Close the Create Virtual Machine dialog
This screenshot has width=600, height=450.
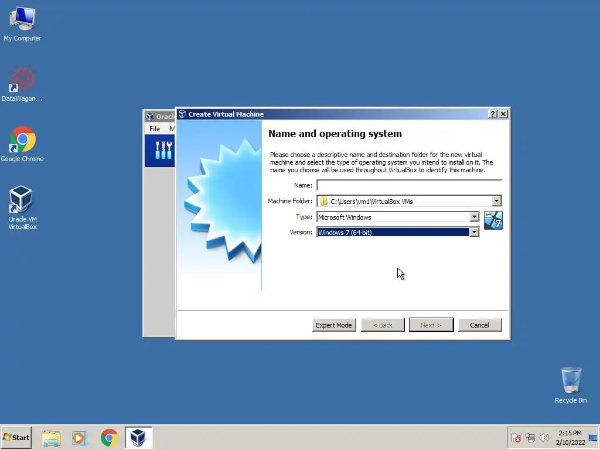click(x=503, y=114)
